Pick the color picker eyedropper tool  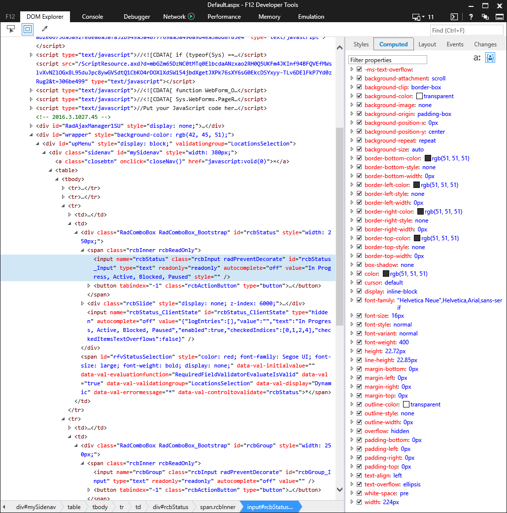(x=44, y=29)
